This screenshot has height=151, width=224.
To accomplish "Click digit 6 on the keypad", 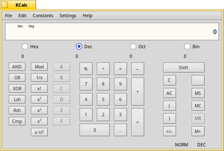I will click(120, 99).
